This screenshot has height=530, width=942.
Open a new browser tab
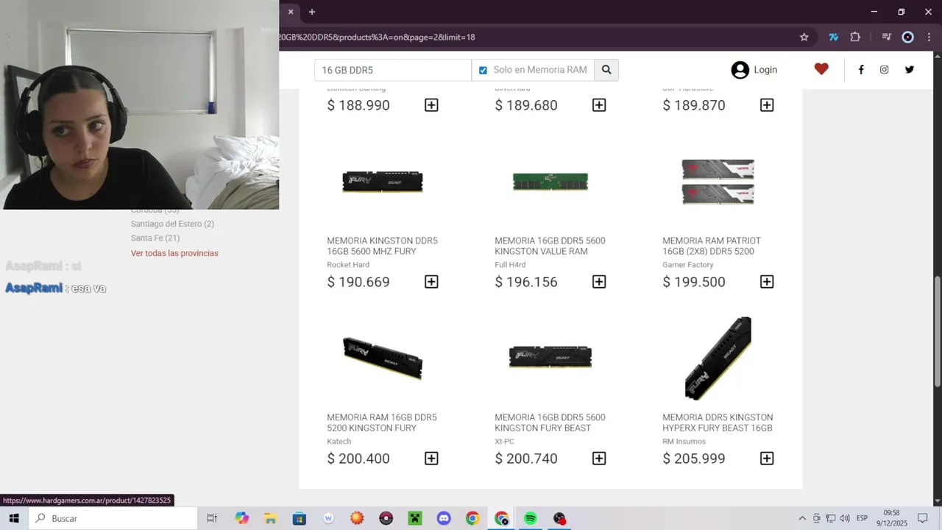[312, 12]
